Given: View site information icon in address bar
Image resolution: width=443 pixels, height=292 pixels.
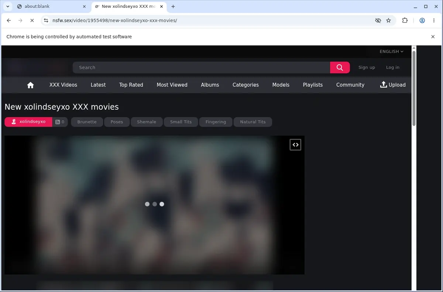Looking at the screenshot, I should tap(46, 21).
